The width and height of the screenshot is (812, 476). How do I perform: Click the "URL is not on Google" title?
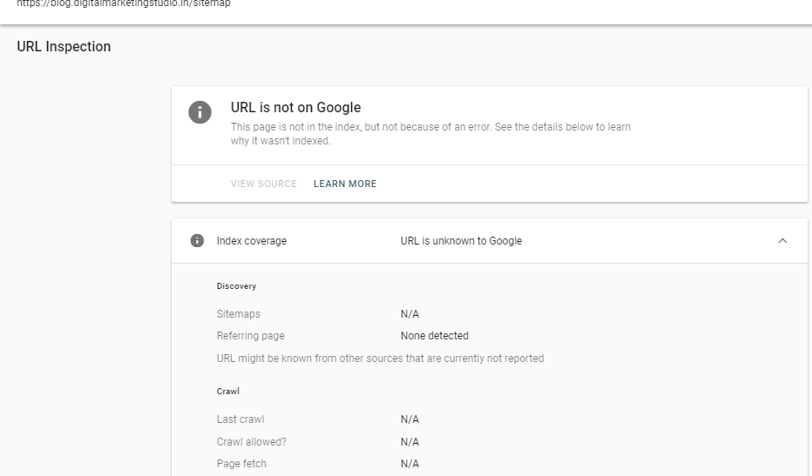pyautogui.click(x=295, y=108)
